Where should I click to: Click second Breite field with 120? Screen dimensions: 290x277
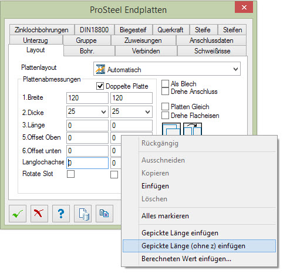tap(131, 98)
